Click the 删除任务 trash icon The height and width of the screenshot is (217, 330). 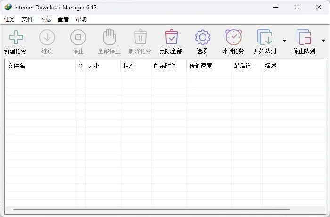click(x=140, y=37)
